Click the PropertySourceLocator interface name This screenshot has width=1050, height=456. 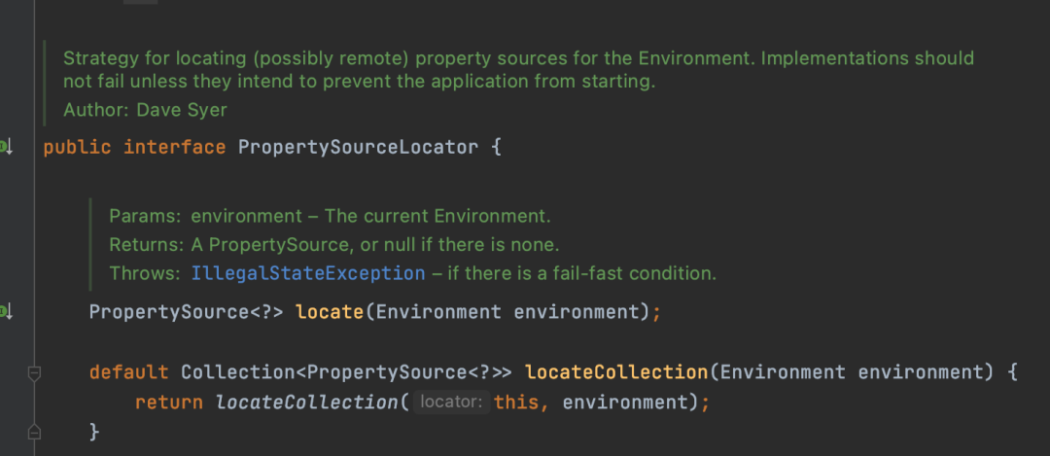pyautogui.click(x=358, y=148)
